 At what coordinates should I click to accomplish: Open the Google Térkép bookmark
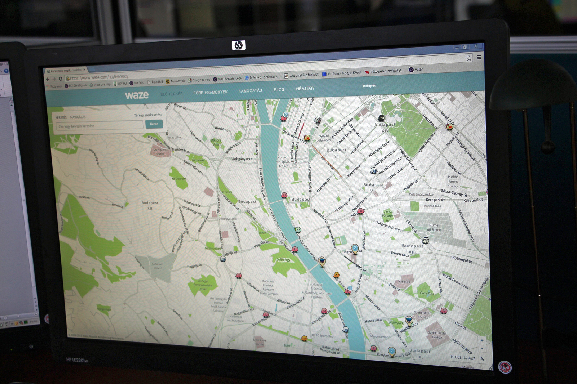[199, 80]
